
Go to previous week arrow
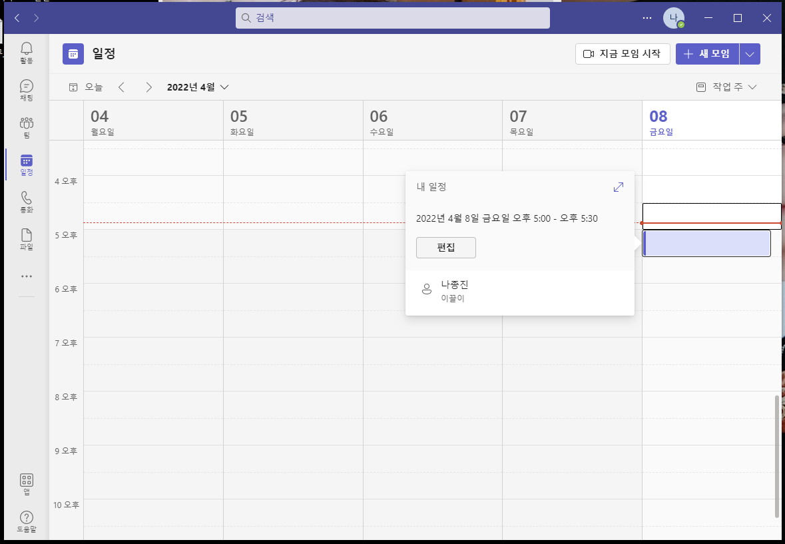pos(121,87)
